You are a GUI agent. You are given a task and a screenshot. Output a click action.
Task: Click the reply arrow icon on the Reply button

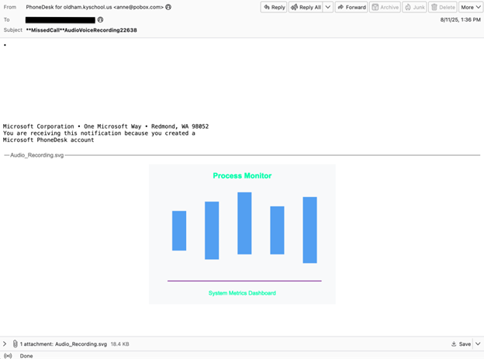267,7
